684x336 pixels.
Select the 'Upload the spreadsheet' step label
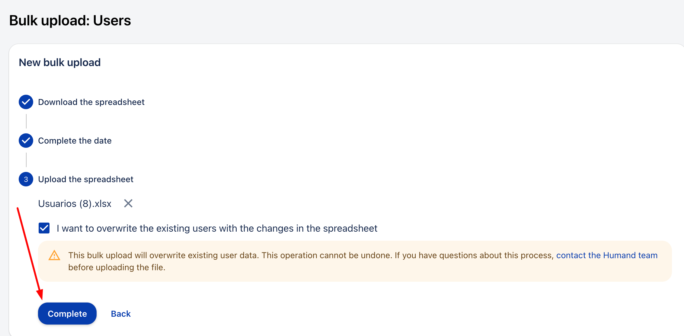[86, 179]
